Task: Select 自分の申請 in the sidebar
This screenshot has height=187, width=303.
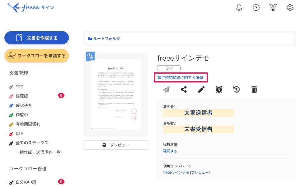Action: click(x=26, y=182)
